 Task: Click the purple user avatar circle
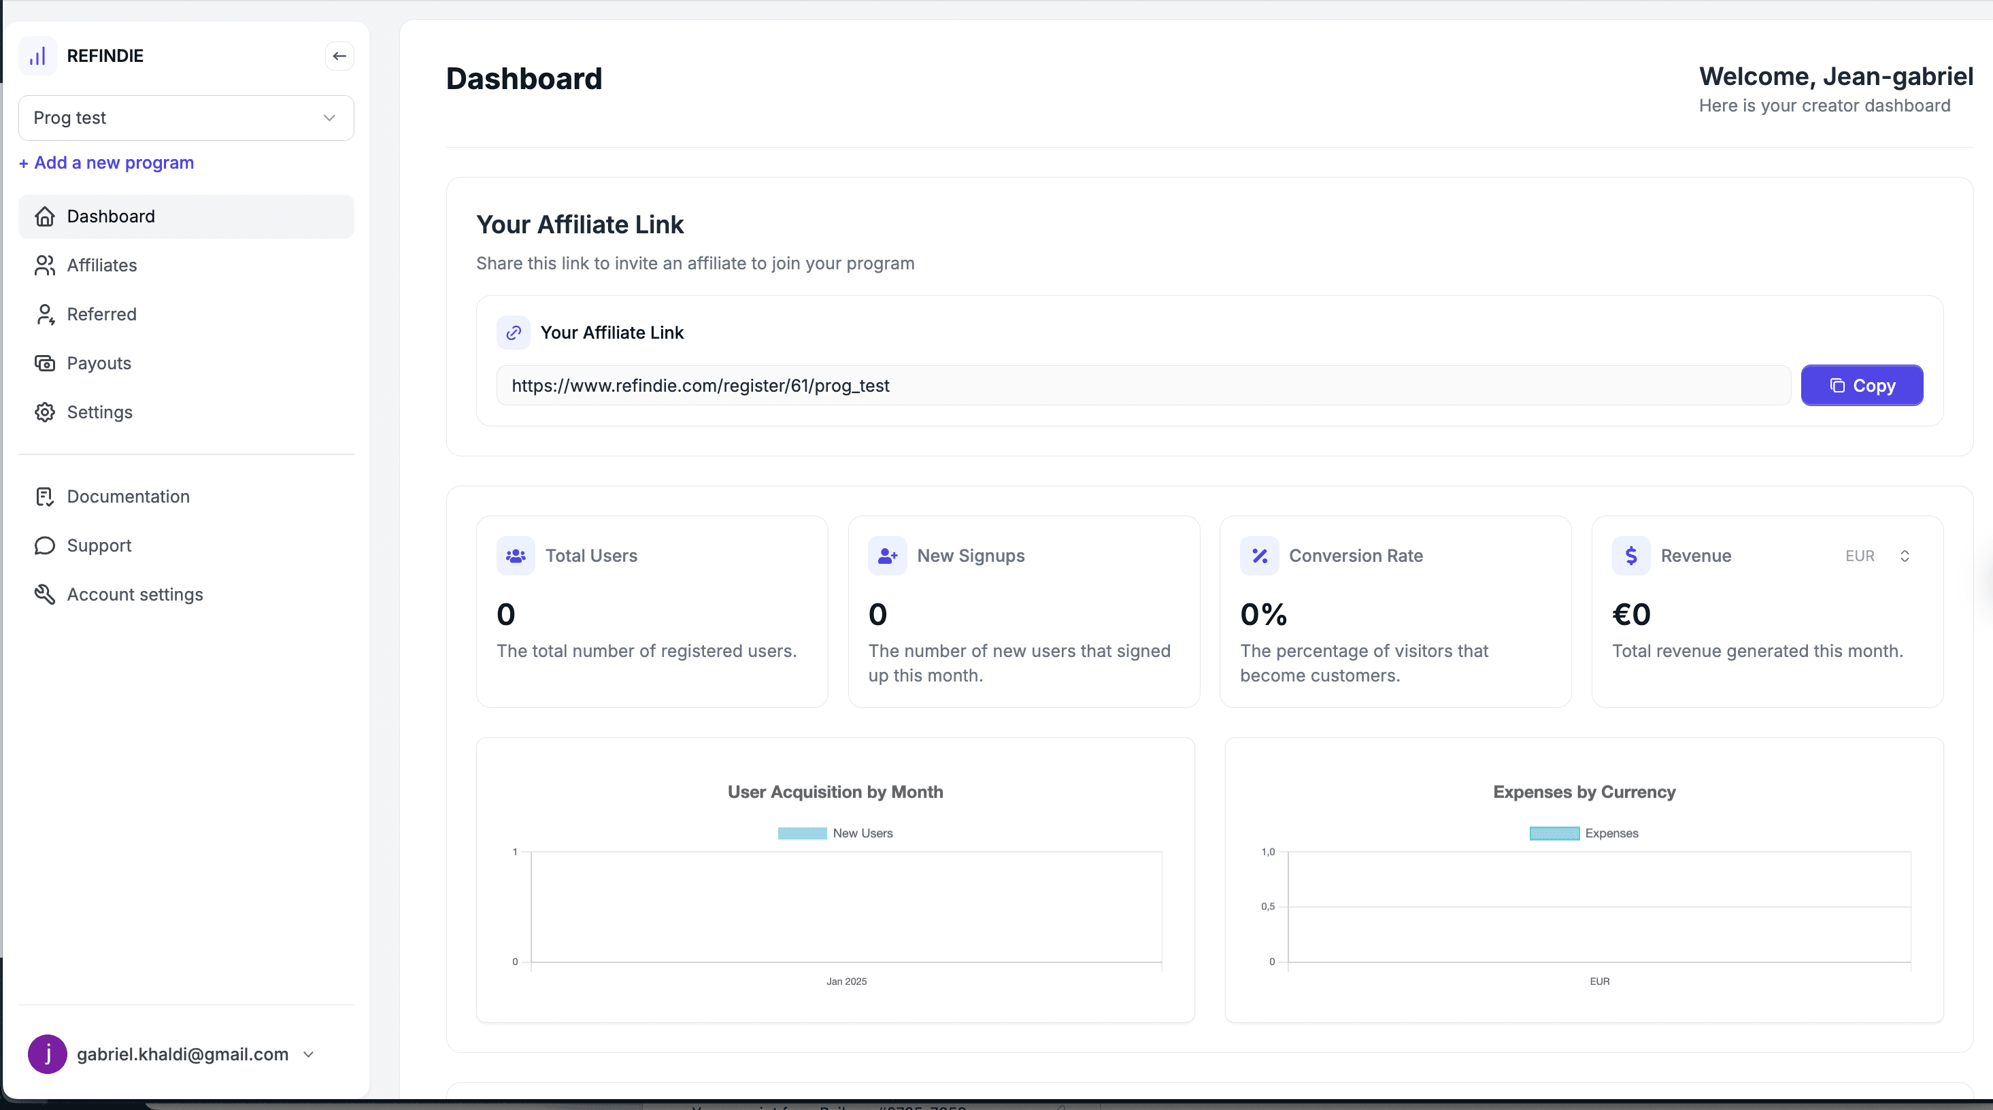coord(47,1054)
